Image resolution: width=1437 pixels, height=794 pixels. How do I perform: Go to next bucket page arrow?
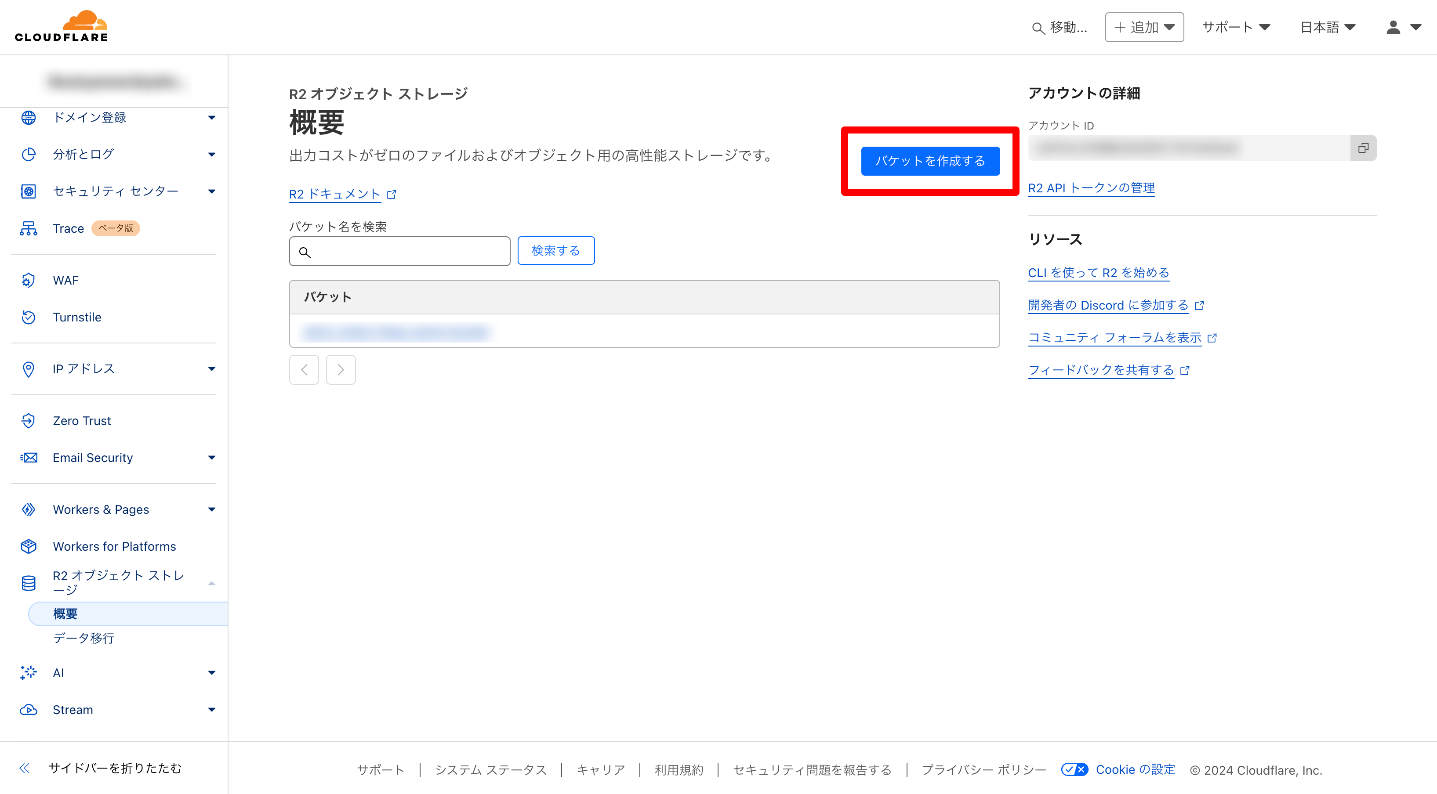(x=341, y=370)
